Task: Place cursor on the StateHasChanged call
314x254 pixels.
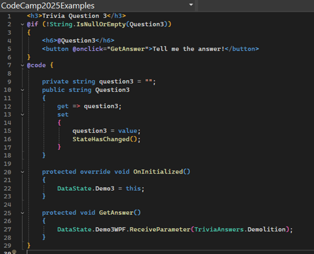Action: tap(101, 139)
